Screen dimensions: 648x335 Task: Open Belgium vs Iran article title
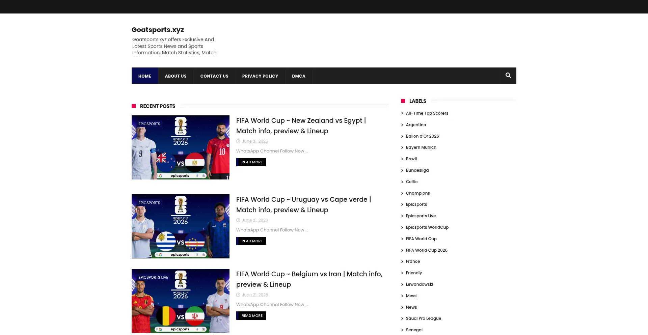click(309, 279)
